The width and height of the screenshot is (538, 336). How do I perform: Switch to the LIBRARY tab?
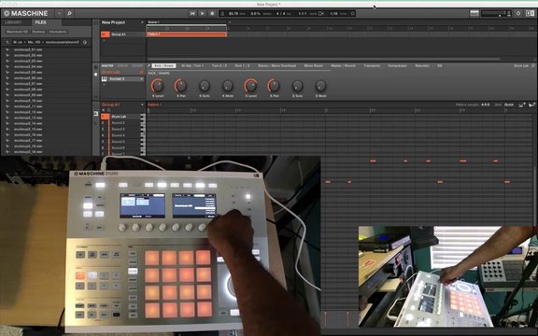[x=13, y=22]
